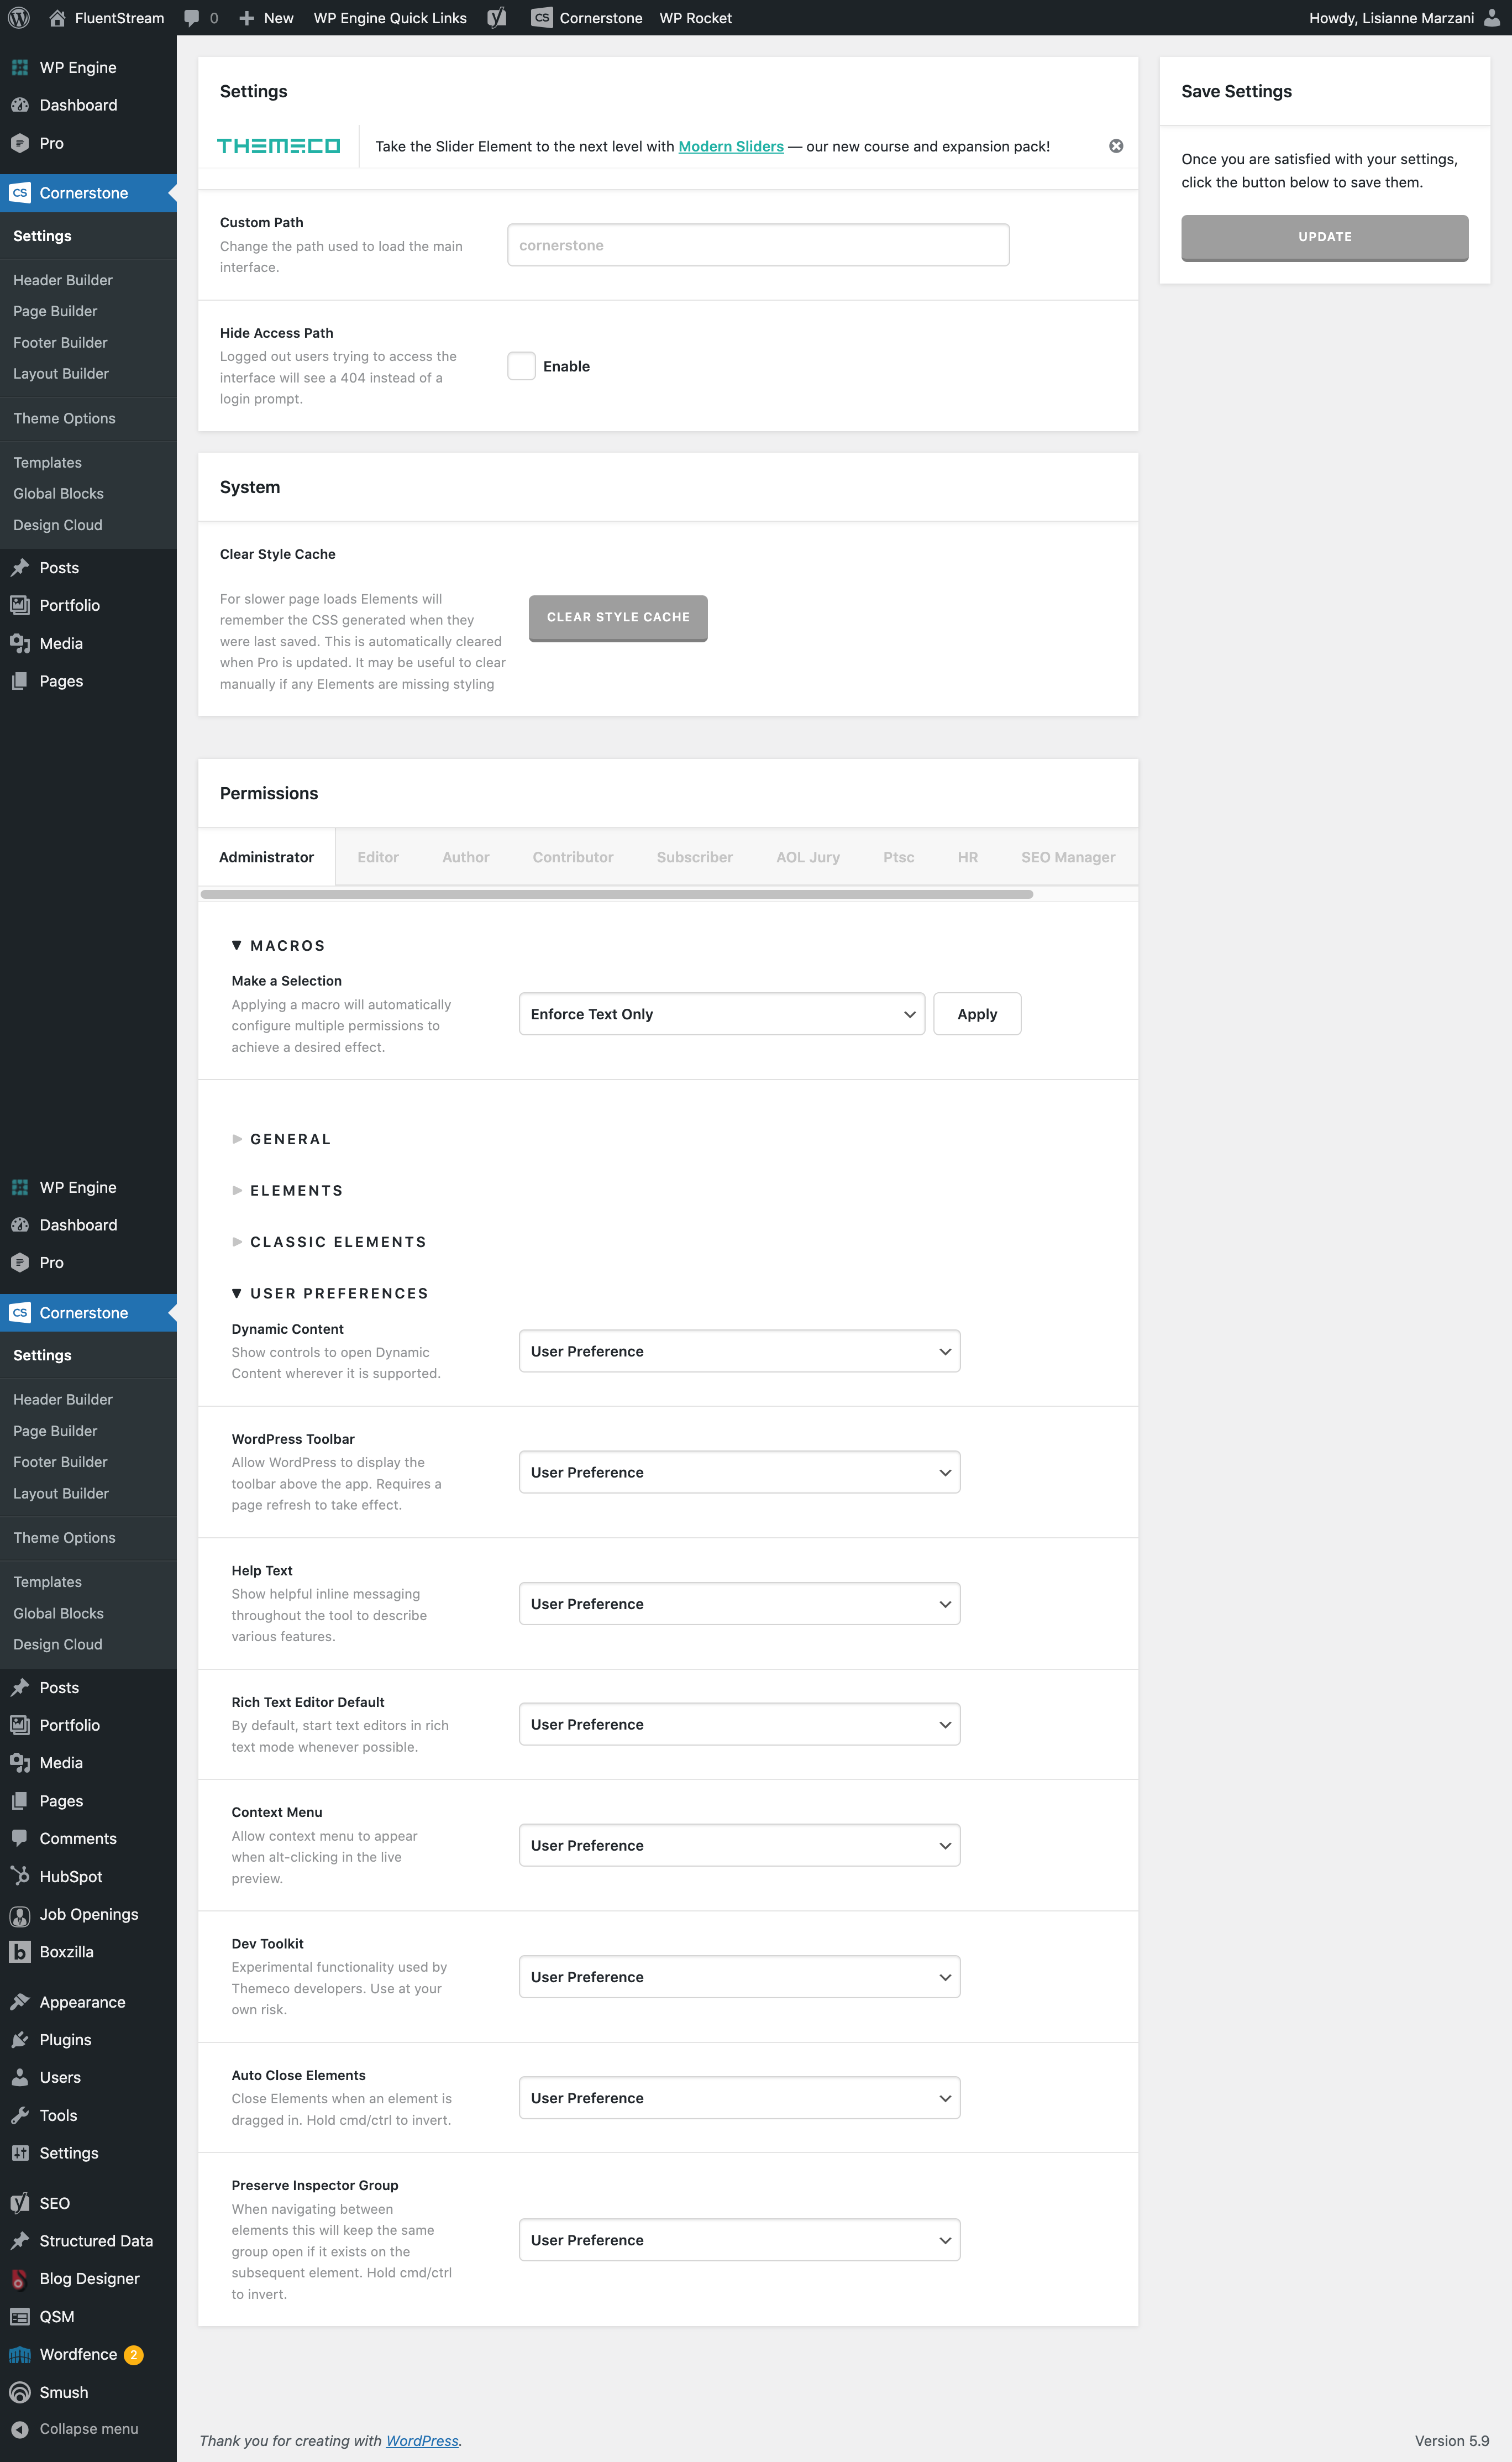Open the Yoast icon in admin bar

(497, 18)
